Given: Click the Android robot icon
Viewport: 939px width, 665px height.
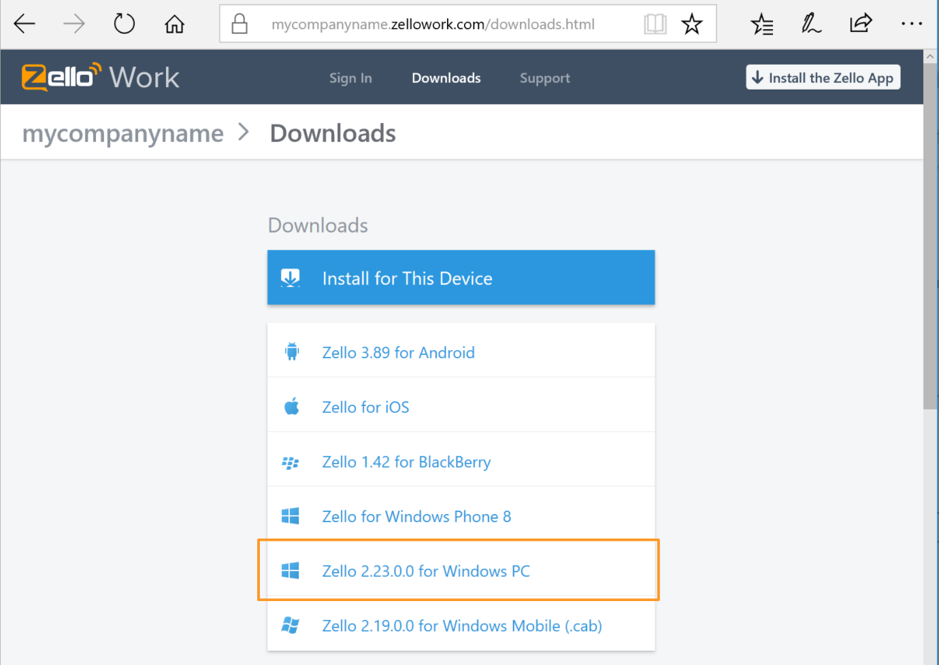Looking at the screenshot, I should (292, 352).
